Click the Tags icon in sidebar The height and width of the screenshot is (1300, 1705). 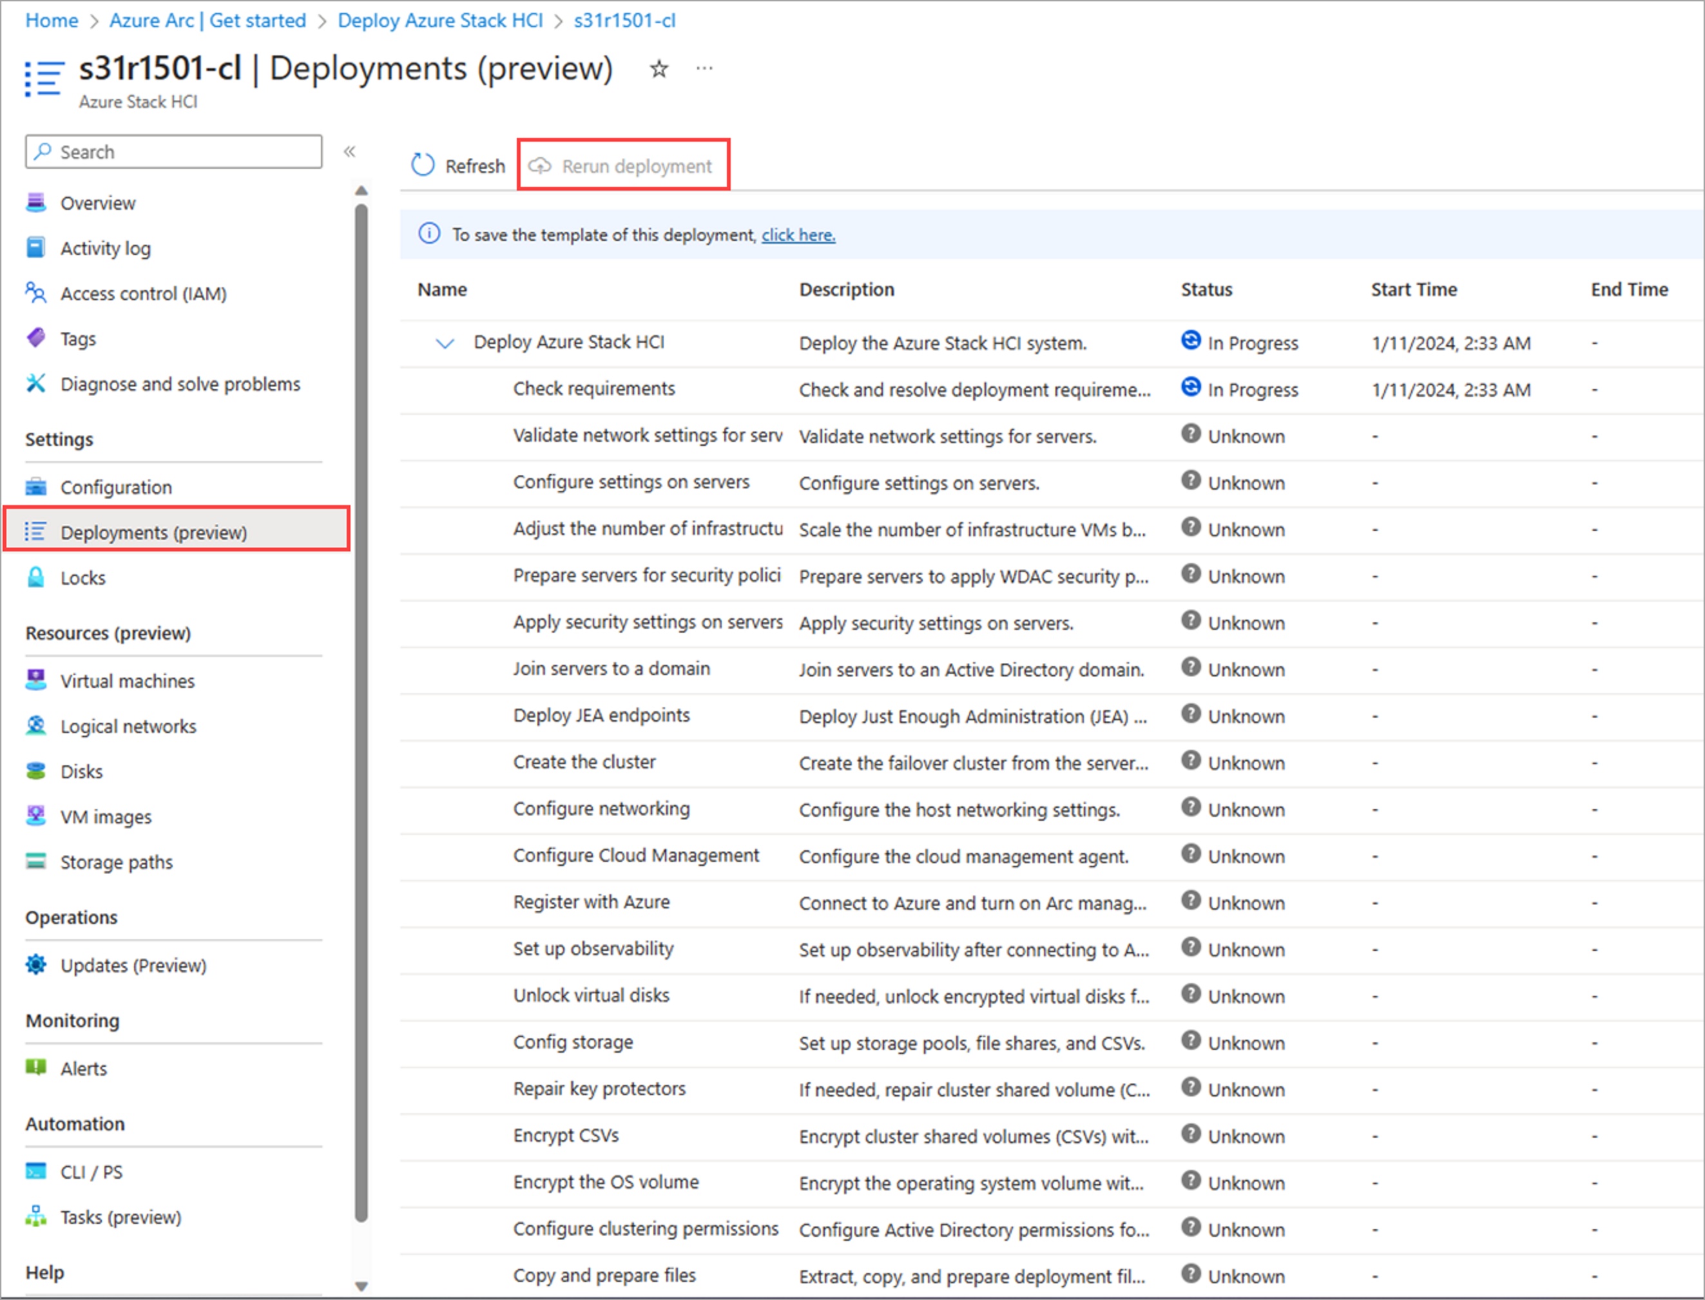(35, 338)
